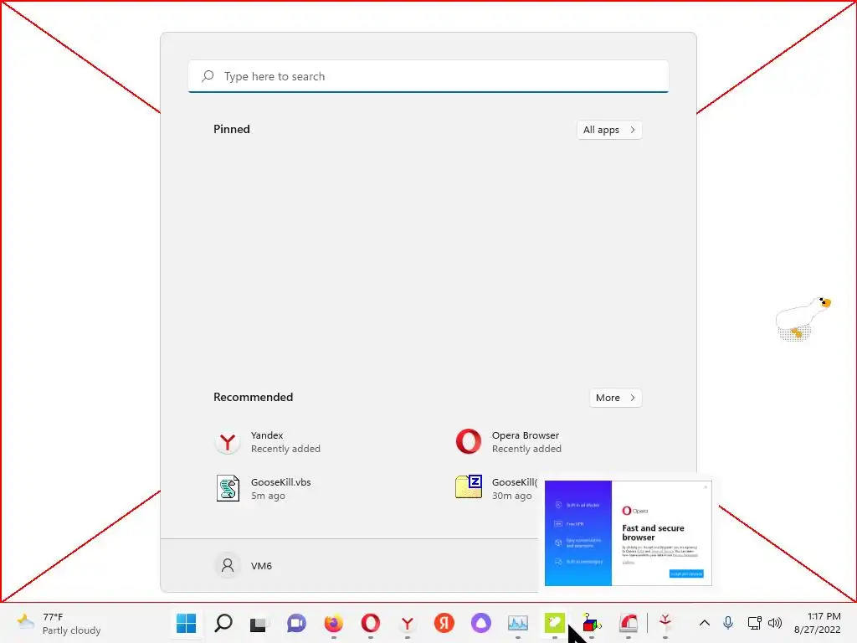Click the 'Fast and secure browser' heading
Screen dimensions: 857x643
pos(653,532)
